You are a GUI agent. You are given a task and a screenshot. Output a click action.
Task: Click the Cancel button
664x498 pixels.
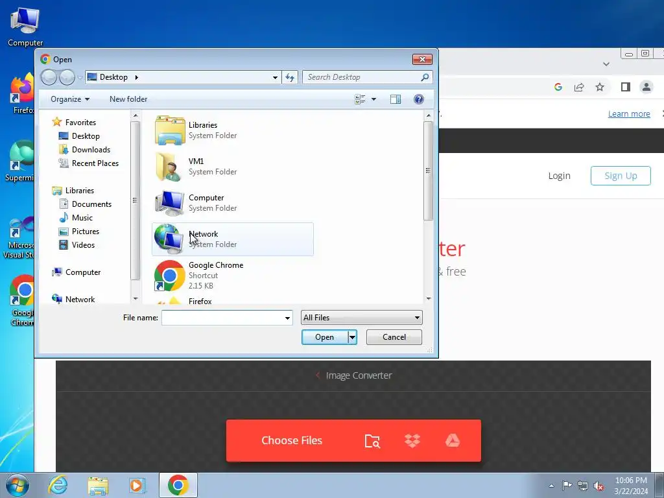click(394, 337)
